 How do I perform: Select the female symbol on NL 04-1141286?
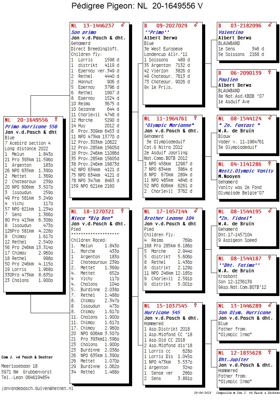[270, 164]
